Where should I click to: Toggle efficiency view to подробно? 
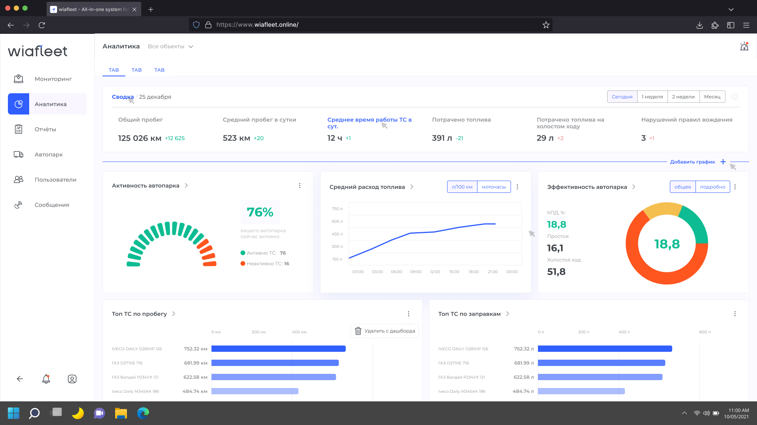click(712, 187)
